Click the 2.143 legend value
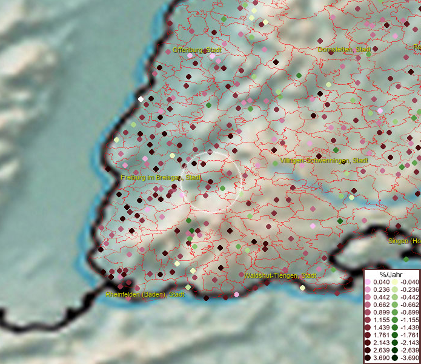This screenshot has height=364, width=421. [381, 343]
